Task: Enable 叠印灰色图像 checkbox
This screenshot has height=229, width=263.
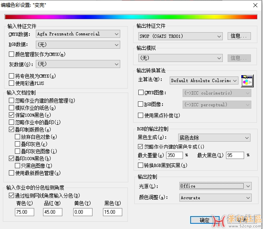Action: tap(17, 151)
